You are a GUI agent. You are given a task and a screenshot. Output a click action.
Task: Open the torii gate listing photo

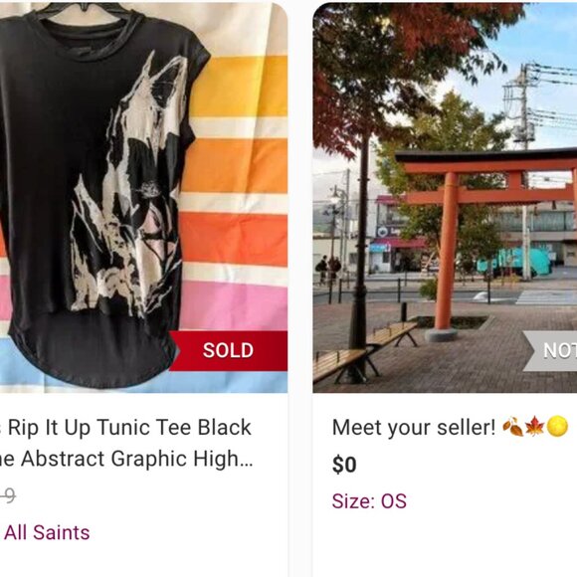click(445, 198)
